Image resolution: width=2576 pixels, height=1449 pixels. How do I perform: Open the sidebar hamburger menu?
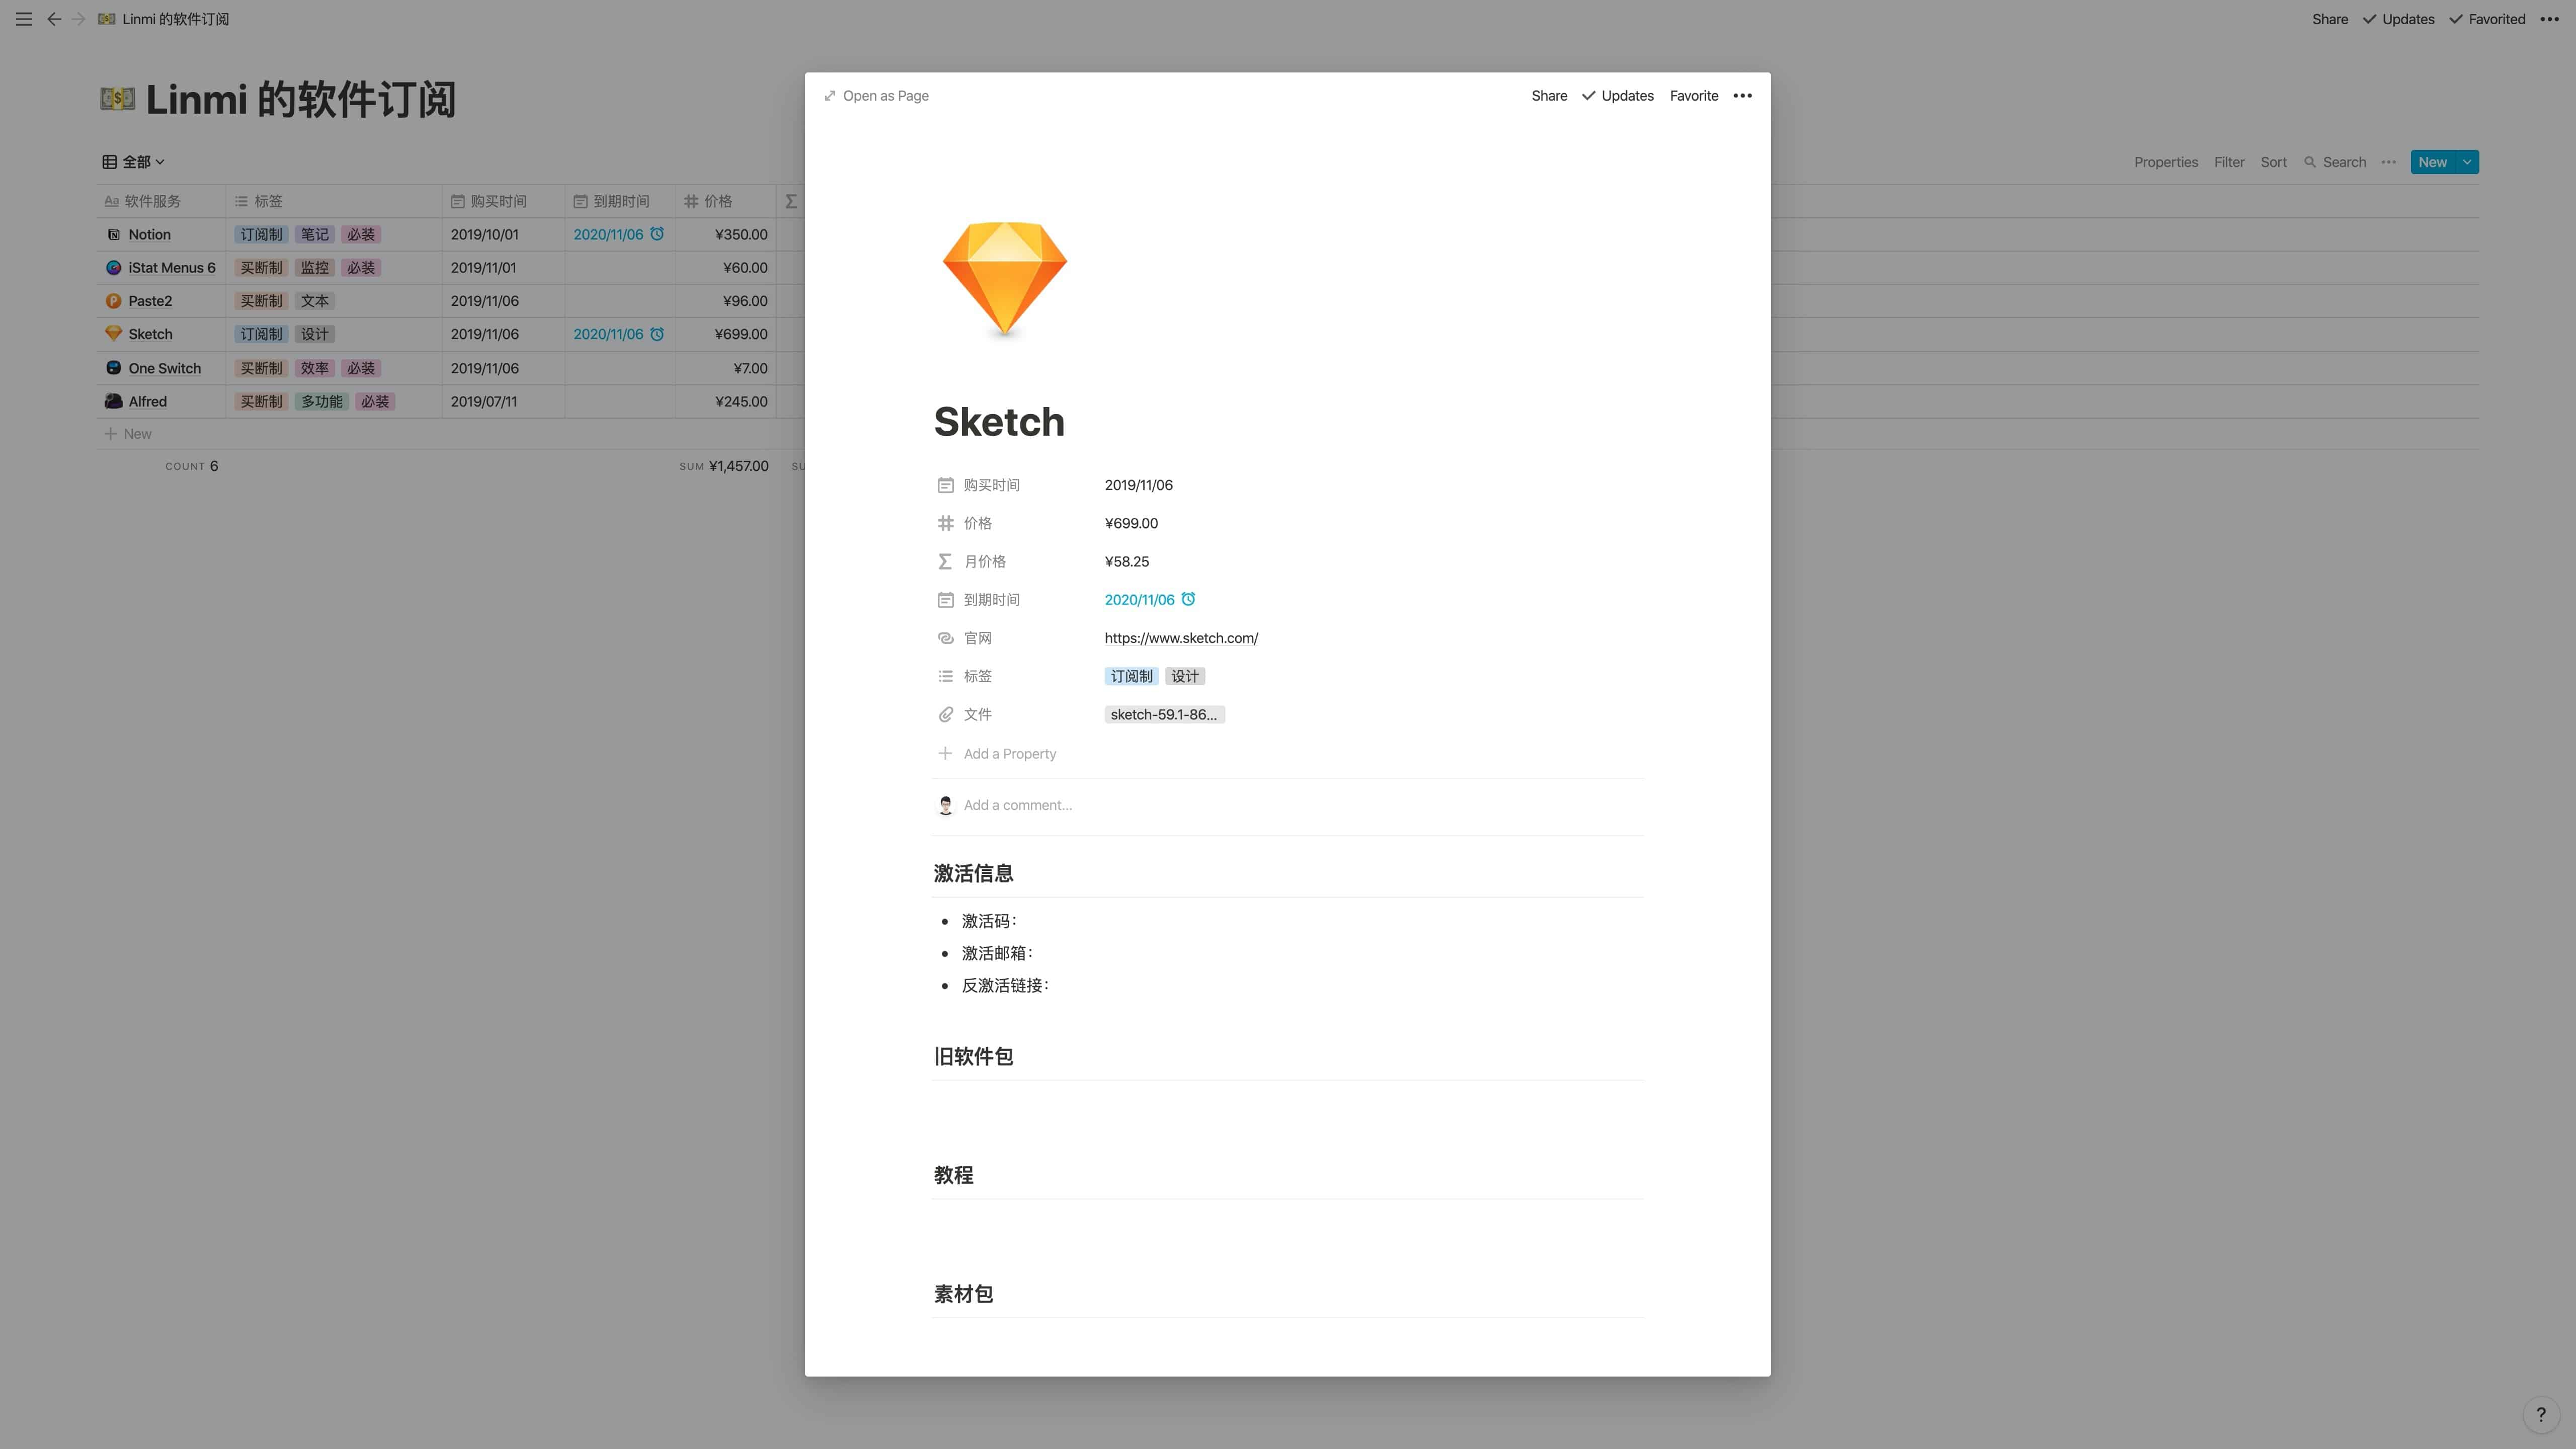[x=24, y=19]
